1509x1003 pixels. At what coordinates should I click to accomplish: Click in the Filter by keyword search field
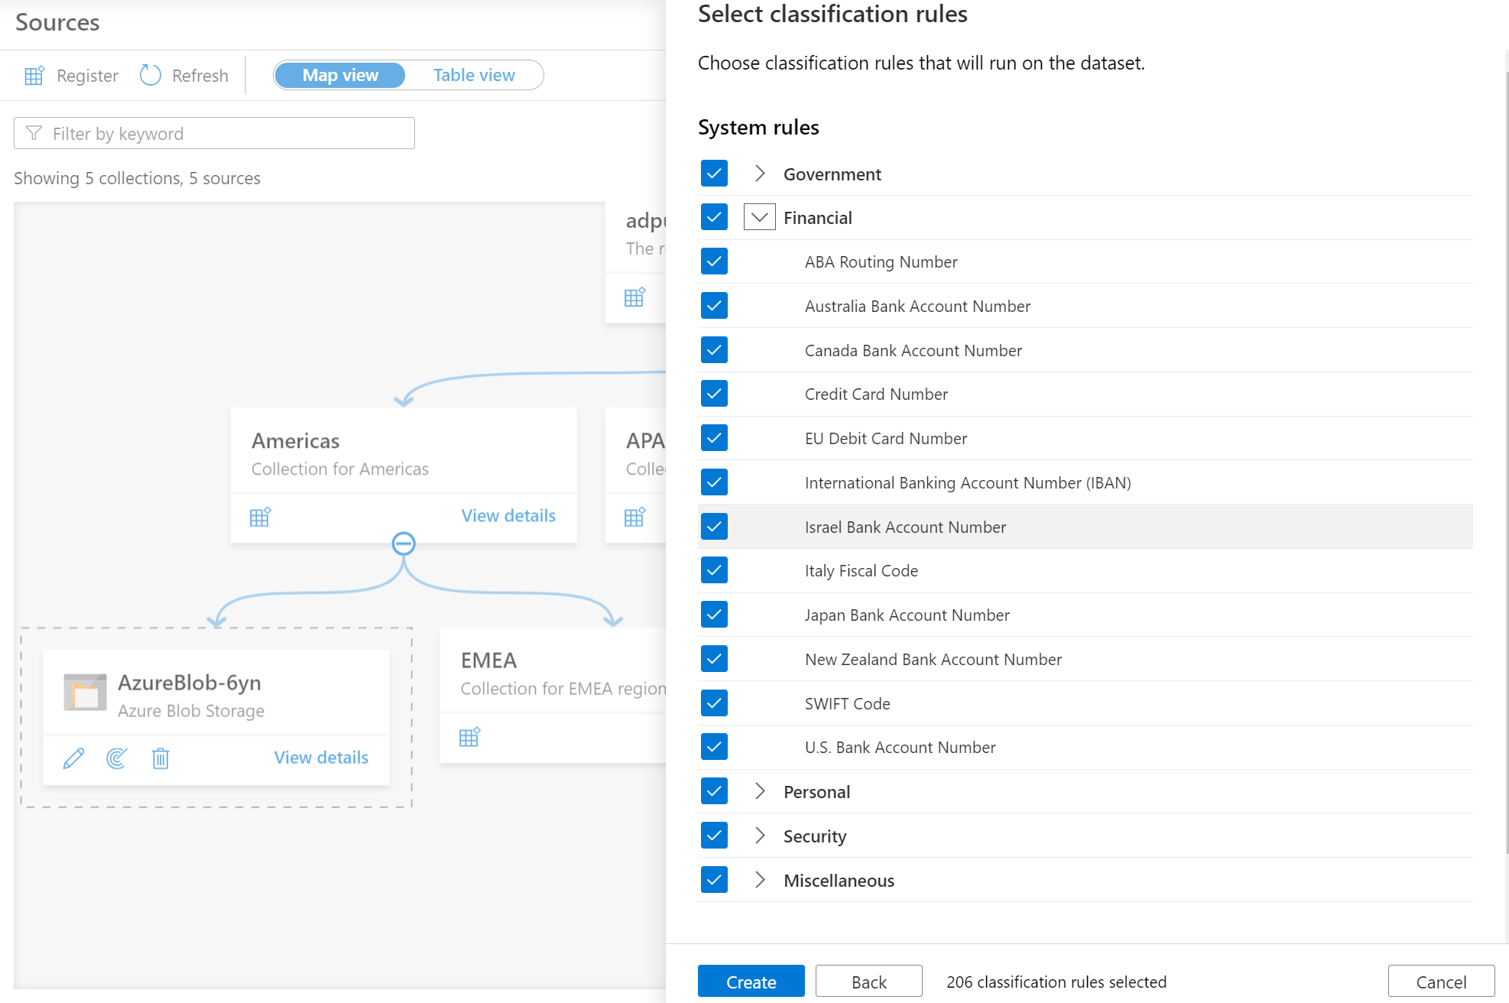[x=214, y=133]
